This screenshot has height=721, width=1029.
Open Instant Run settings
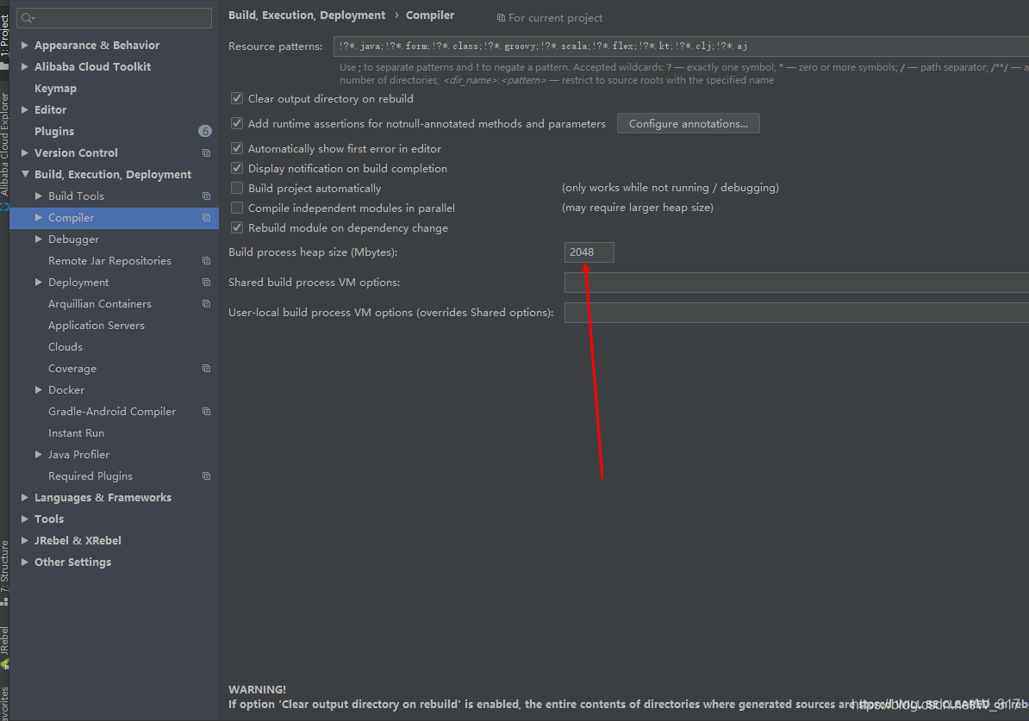[x=76, y=433]
